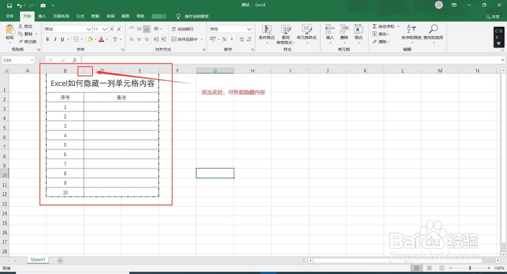Click the middle vertical align icon
The image size is (507, 274).
[x=139, y=29]
